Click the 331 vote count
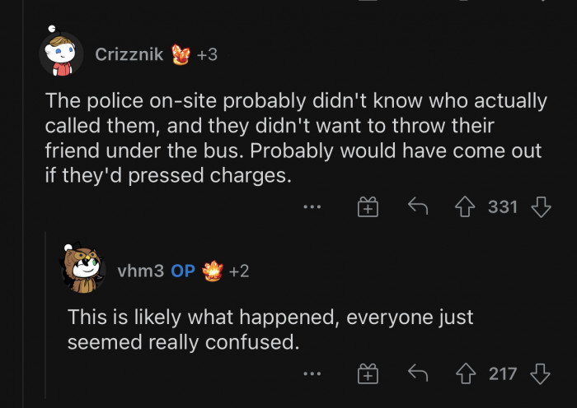 pyautogui.click(x=503, y=207)
